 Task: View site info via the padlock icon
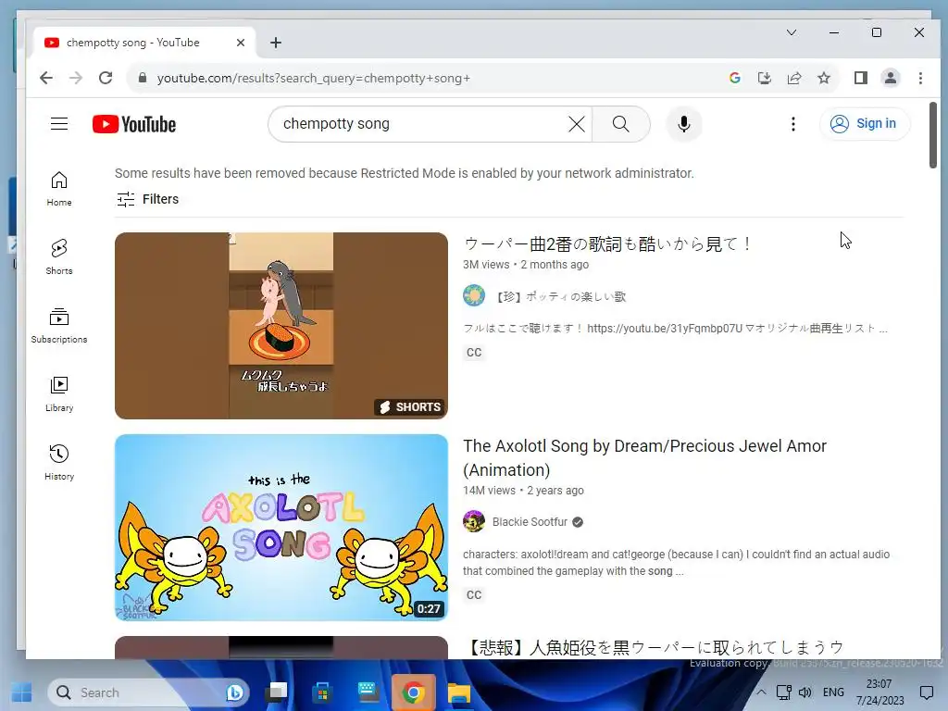tap(143, 78)
